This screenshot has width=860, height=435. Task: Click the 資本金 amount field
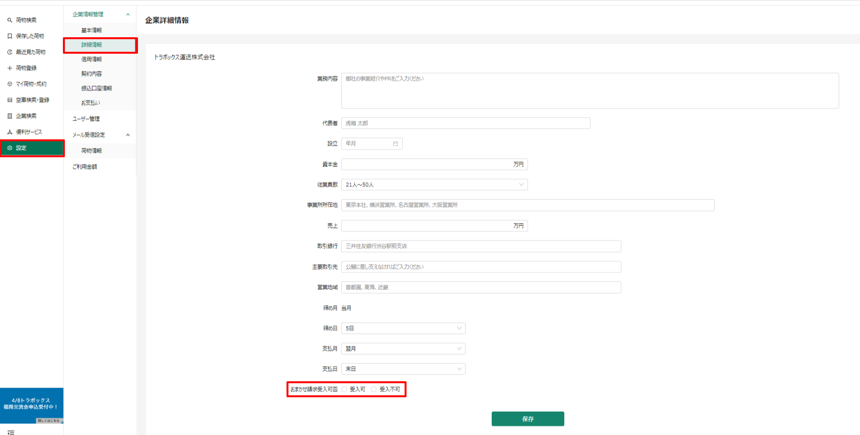pos(434,165)
